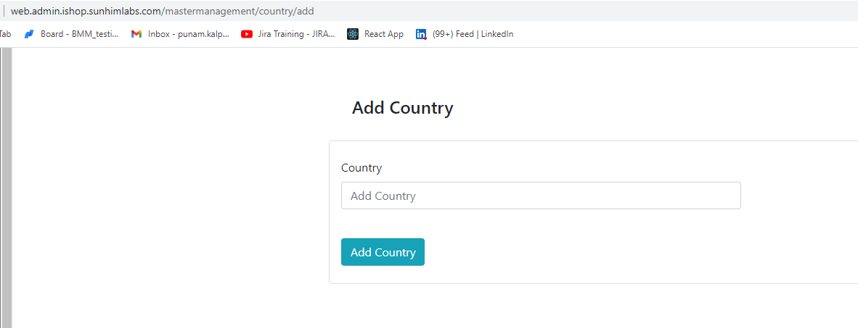Open the 'Board - BMM_testi...' bookmark
Viewport: 858px width, 328px height.
point(79,34)
